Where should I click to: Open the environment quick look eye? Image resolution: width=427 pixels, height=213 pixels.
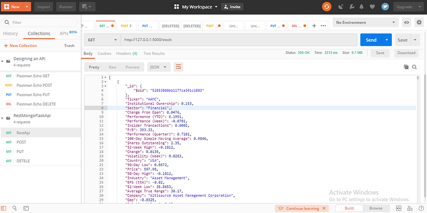coord(407,23)
